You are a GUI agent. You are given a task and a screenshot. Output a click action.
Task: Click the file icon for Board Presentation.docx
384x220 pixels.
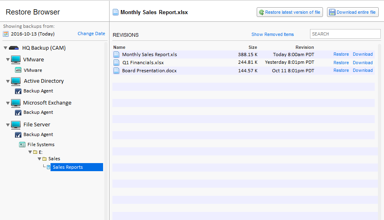pyautogui.click(x=116, y=71)
